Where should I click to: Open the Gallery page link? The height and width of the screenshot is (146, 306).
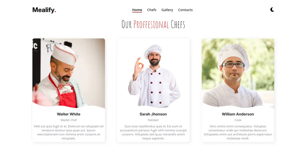coord(167,10)
